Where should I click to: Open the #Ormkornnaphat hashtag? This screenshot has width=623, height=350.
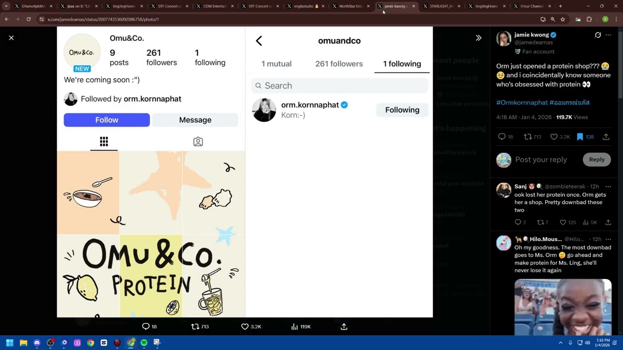522,103
